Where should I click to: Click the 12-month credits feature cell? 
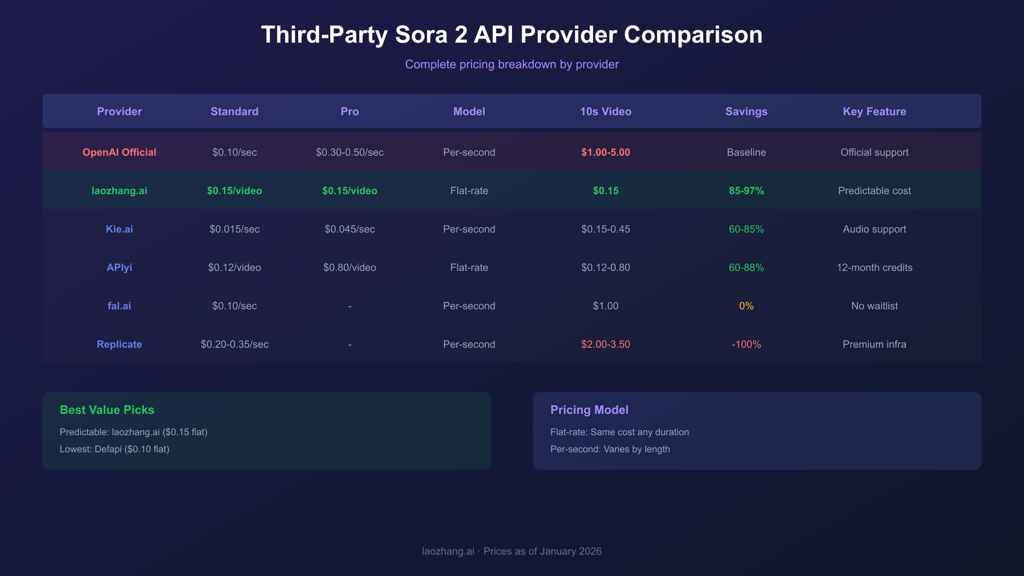click(874, 268)
